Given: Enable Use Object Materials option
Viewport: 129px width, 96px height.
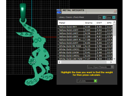Looking at the screenshot, I should click(x=101, y=67).
